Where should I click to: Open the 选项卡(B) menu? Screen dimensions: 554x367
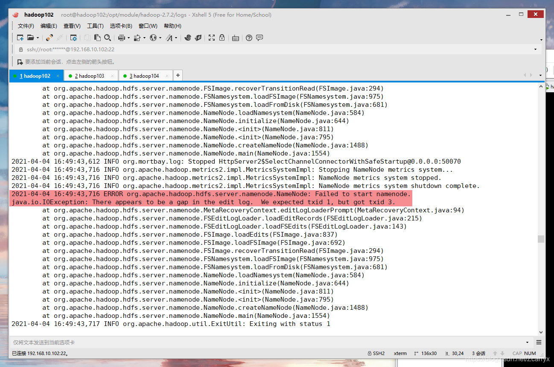tap(121, 26)
